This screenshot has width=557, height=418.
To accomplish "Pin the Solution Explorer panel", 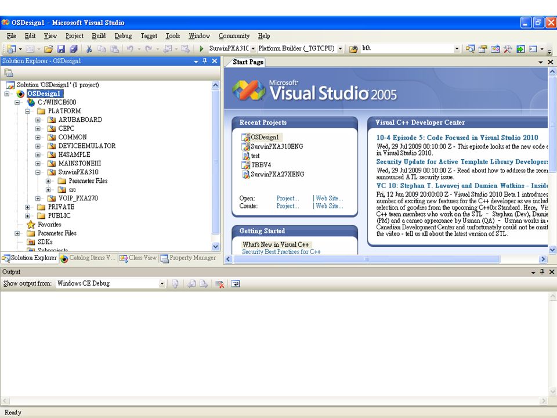I will tap(205, 61).
